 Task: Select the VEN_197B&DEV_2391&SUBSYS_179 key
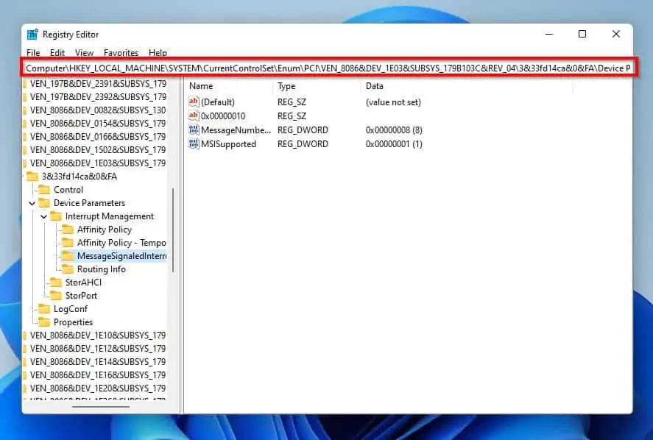coord(99,84)
